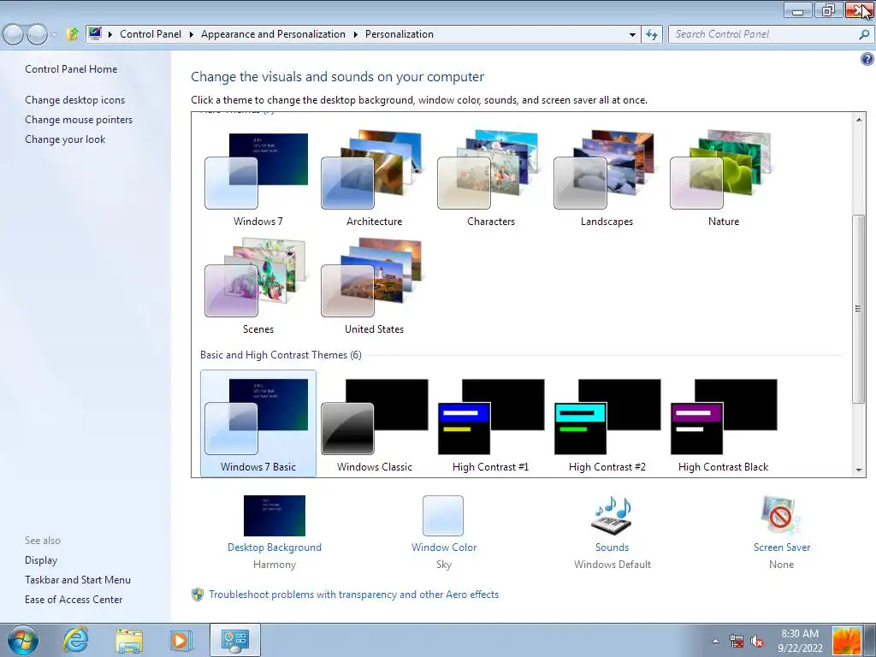Click the Sounds link text
This screenshot has height=657, width=876.
[612, 547]
